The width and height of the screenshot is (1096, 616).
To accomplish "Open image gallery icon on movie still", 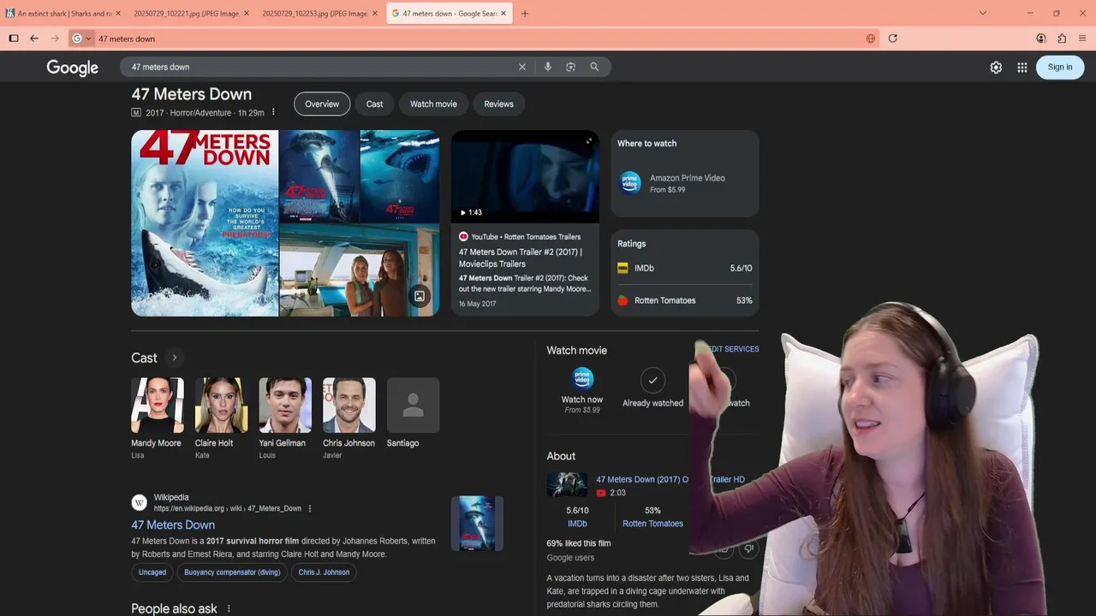I will 420,296.
